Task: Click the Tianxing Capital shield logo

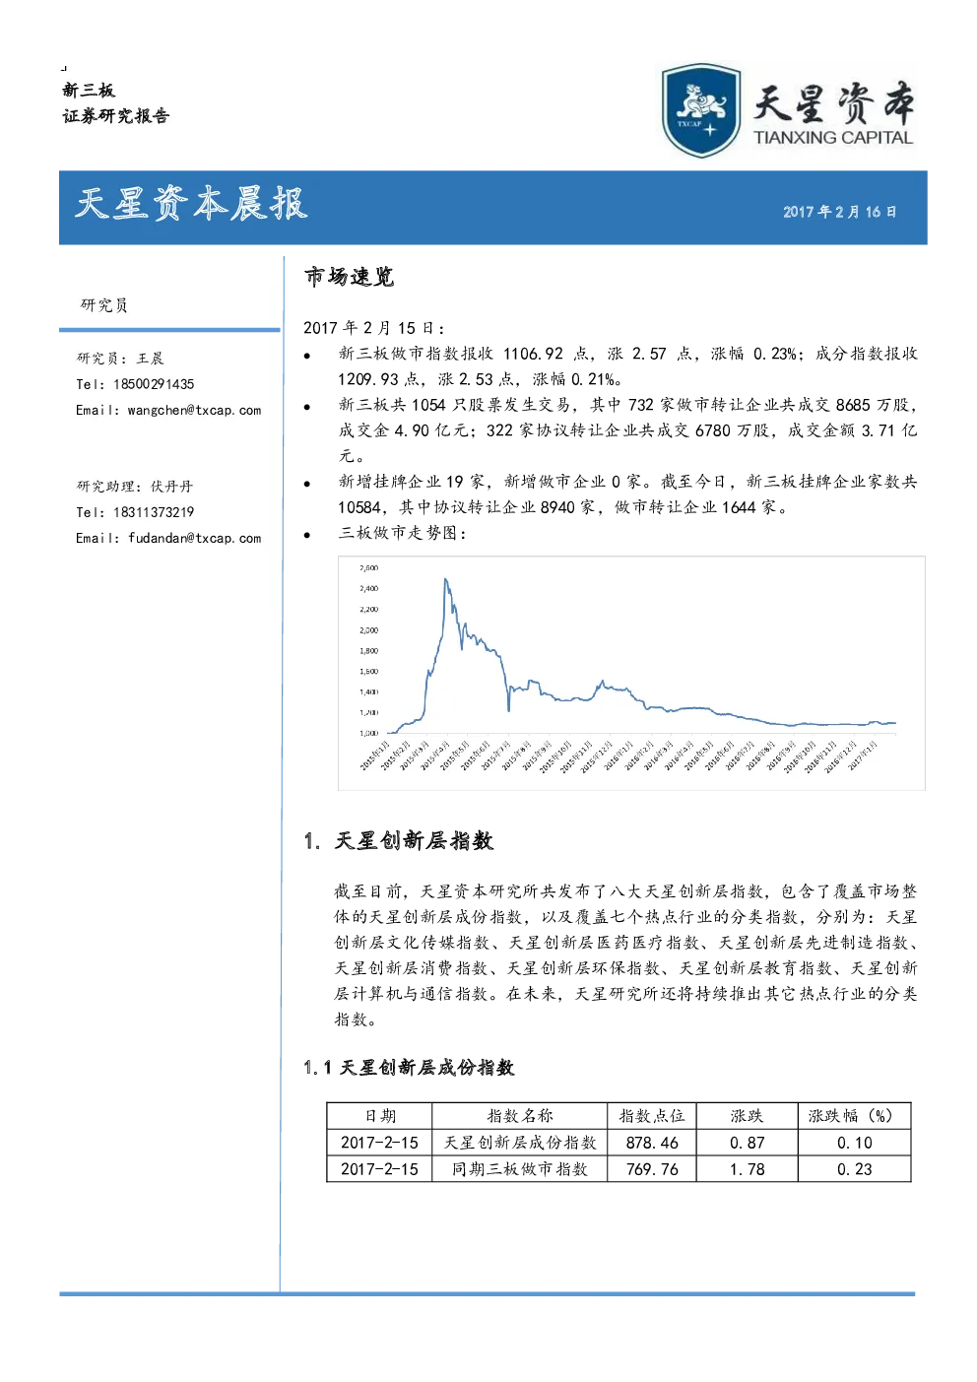Action: (700, 110)
